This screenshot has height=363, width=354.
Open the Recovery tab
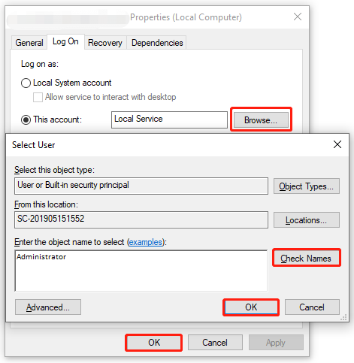click(x=105, y=43)
